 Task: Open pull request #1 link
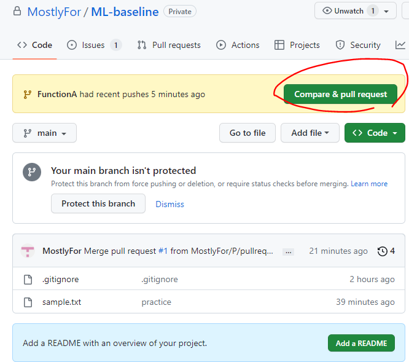tap(163, 251)
